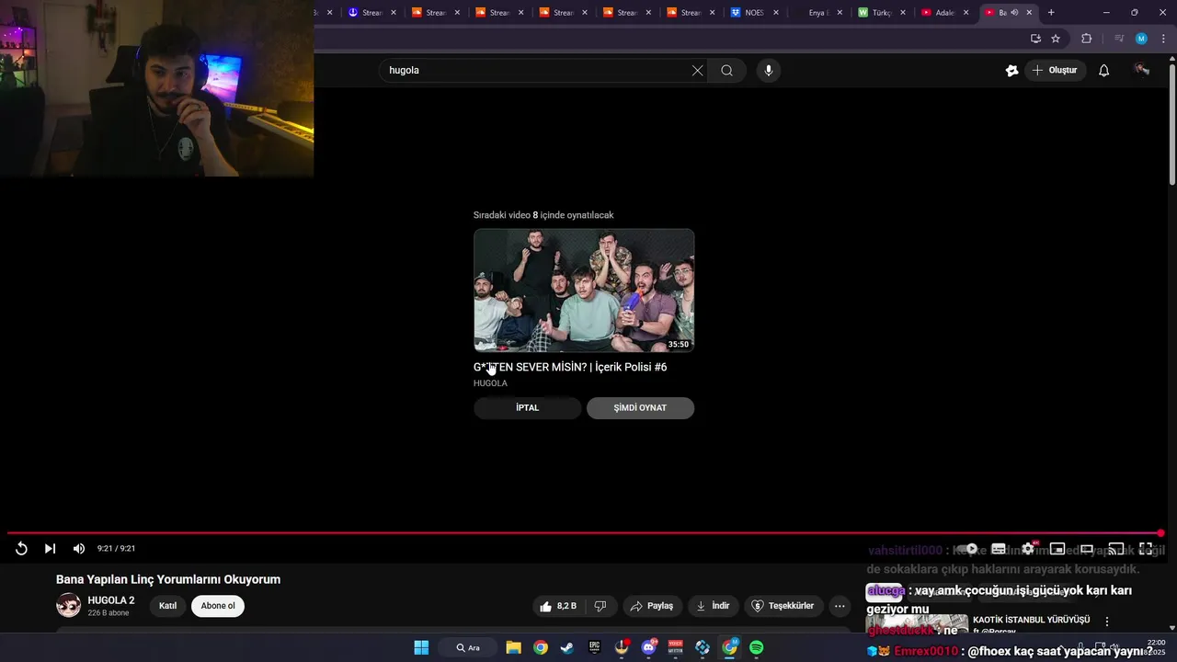This screenshot has height=662, width=1177.
Task: Click the 226 B abone subscriber count
Action: point(109,613)
